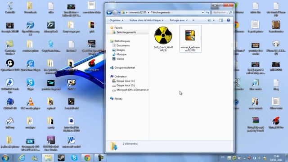288x162 pixels.
Task: Open Windows Live Messenger taskbar icon
Action: 35,158
